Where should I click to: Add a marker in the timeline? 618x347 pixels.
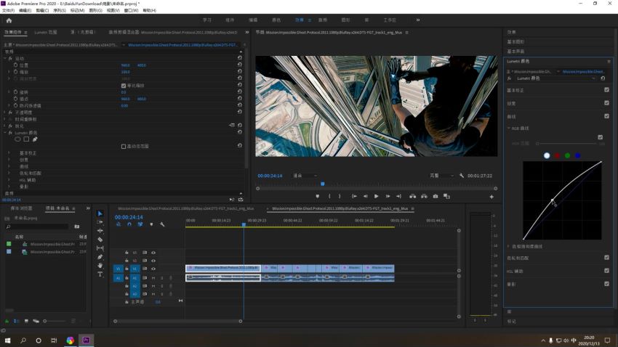151,224
